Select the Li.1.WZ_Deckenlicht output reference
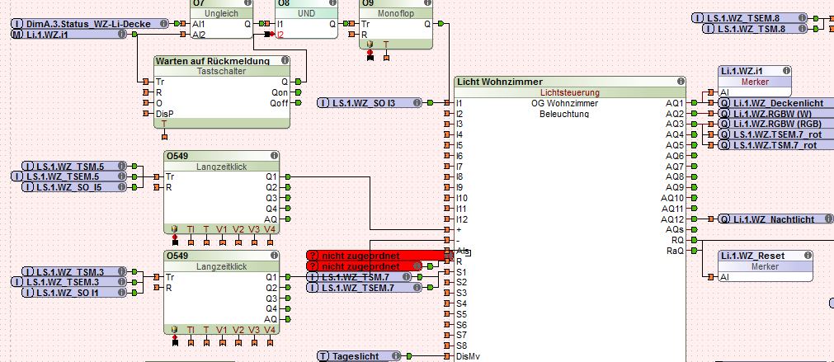The image size is (834, 362). 770,103
